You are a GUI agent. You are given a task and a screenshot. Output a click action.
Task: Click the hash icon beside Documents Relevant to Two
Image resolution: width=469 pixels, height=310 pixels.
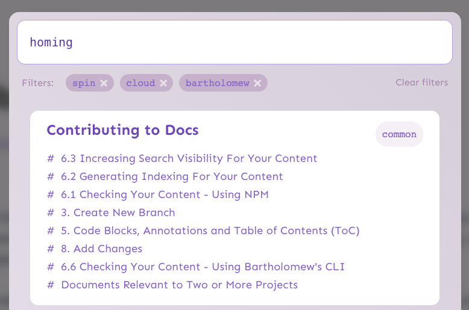(x=51, y=285)
